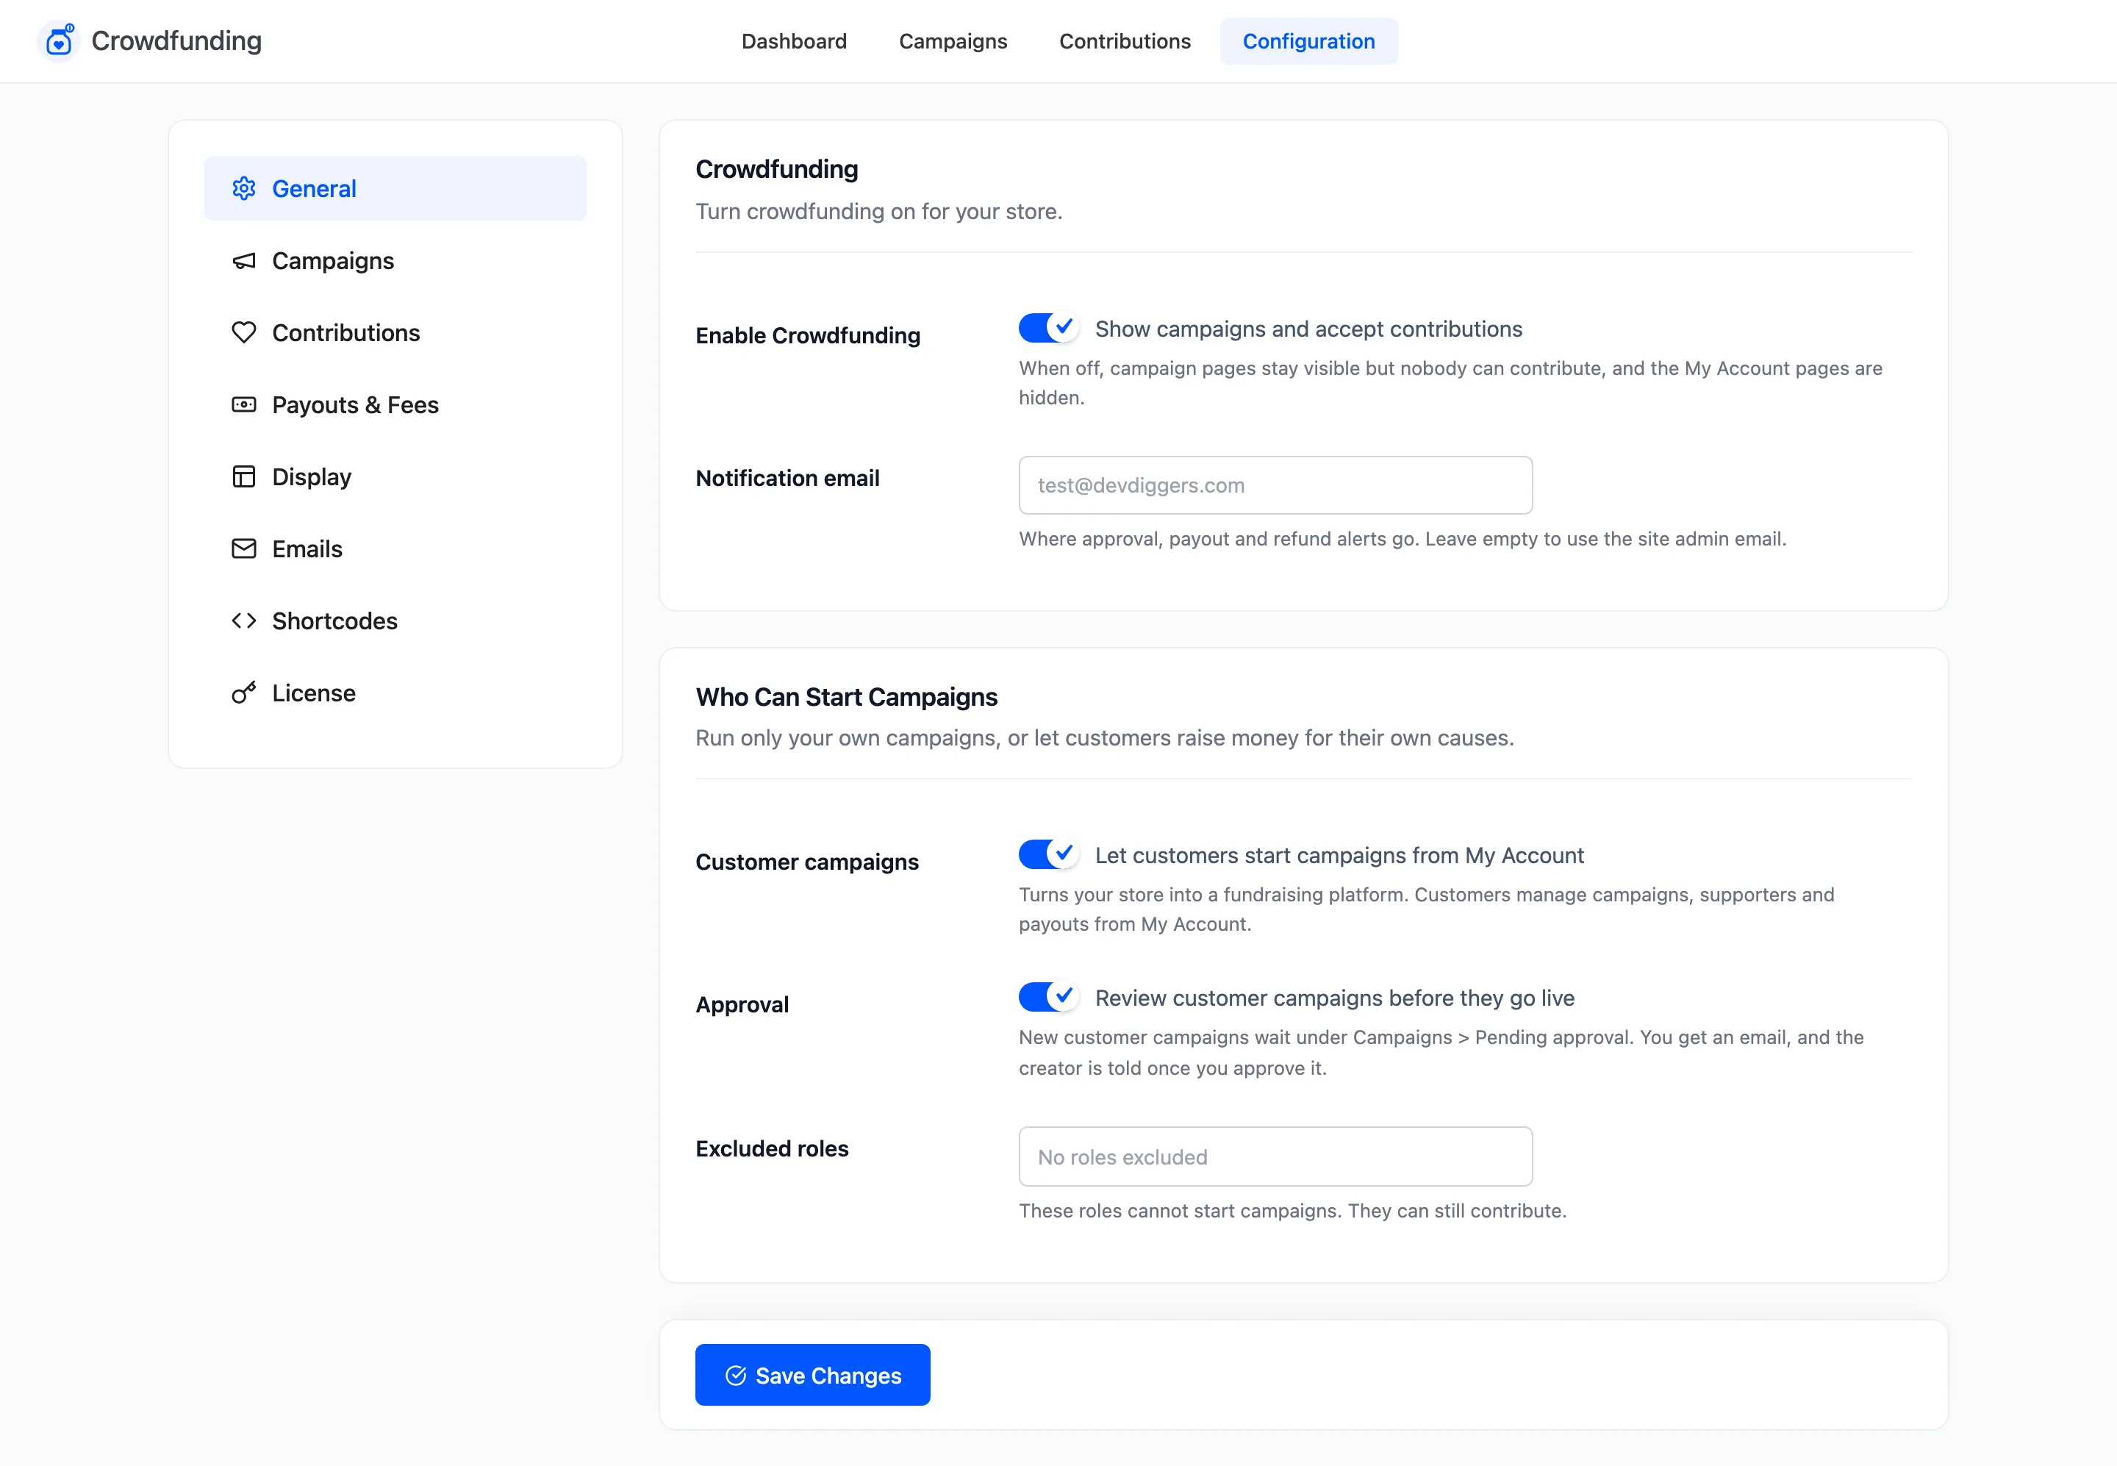The width and height of the screenshot is (2117, 1466).
Task: Open the Display settings section
Action: click(x=395, y=476)
